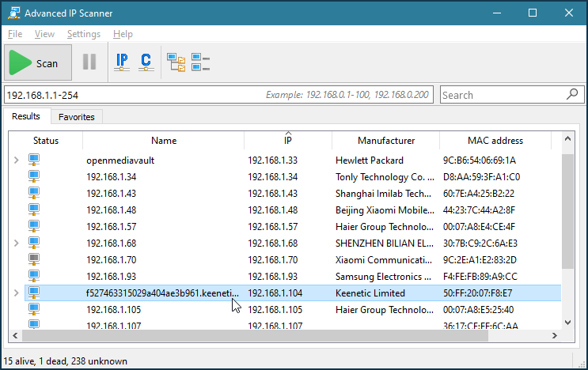Open the Help menu
This screenshot has height=370, width=588.
tap(123, 34)
